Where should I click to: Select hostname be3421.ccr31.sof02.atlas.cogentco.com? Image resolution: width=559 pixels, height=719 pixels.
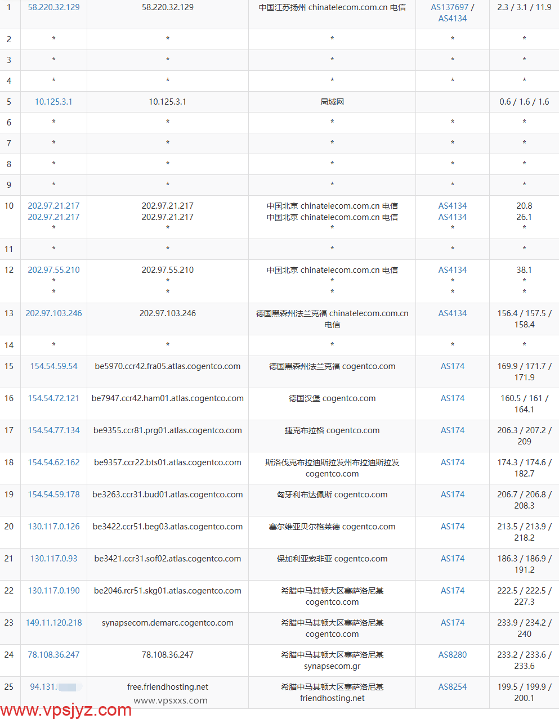tap(168, 559)
